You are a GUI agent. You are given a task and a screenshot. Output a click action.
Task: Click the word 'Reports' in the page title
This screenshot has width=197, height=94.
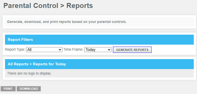80,6
